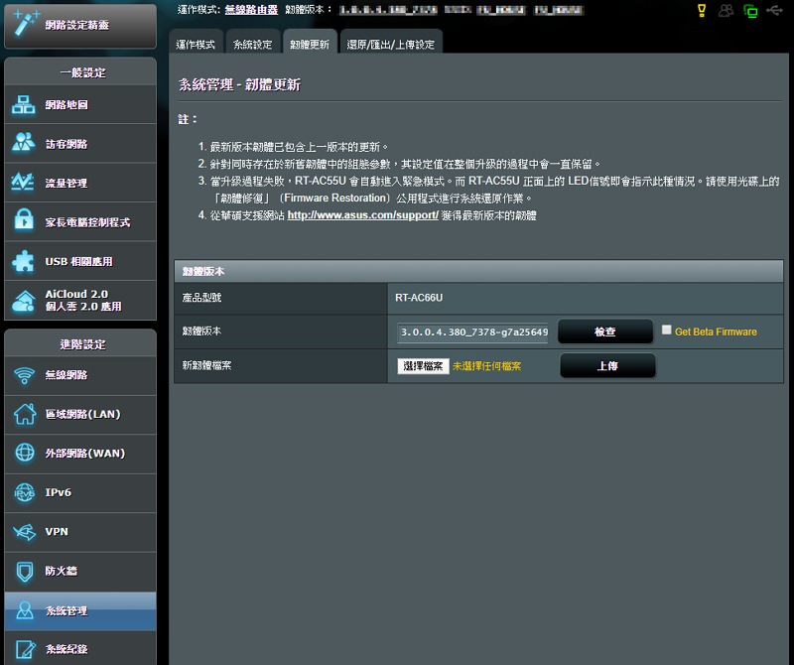This screenshot has width=794, height=665.
Task: Open the 網路地圖 (Network Map) panel
Action: coord(79,103)
